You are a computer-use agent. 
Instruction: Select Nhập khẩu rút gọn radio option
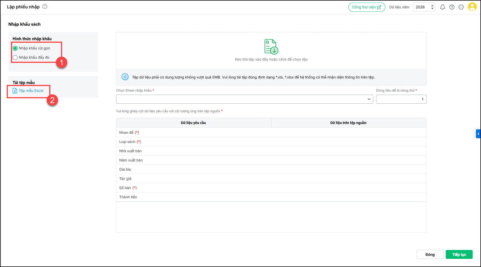pos(15,48)
